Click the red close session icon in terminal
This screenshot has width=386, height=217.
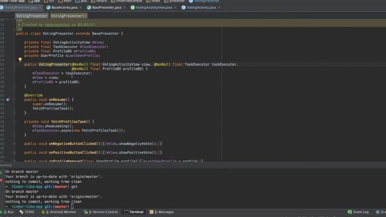click(1, 180)
